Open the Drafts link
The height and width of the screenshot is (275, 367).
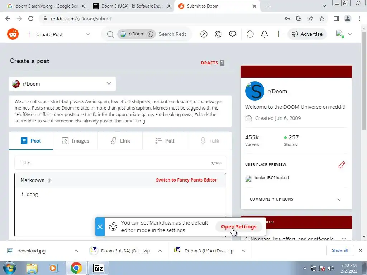tap(213, 63)
